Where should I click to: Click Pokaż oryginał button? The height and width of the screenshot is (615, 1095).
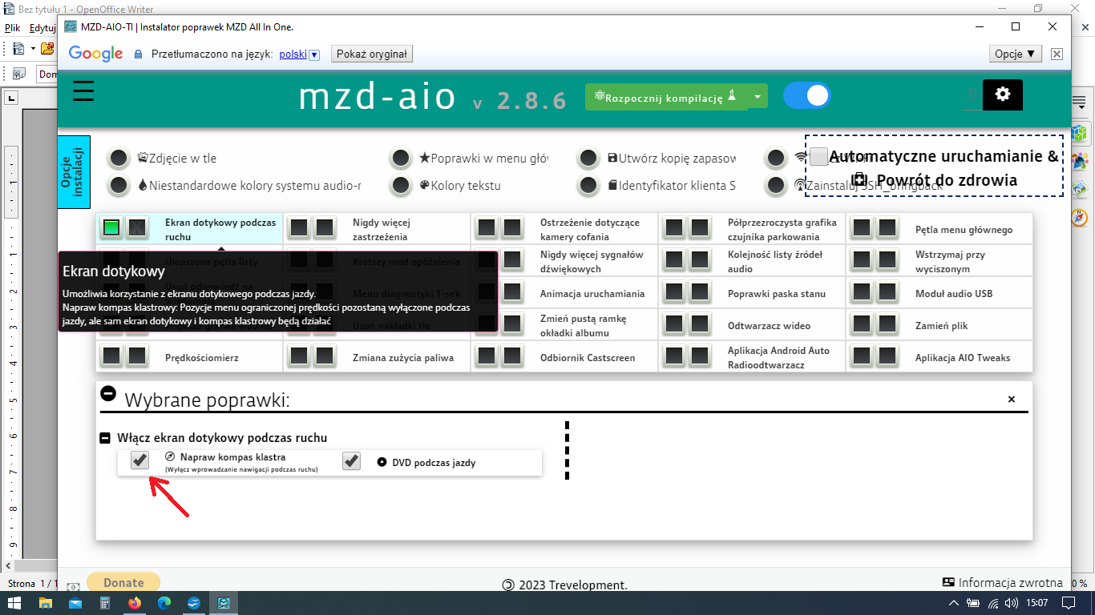371,54
